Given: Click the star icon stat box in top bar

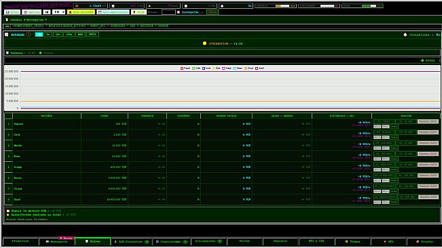Looking at the screenshot, I should point(163,5).
